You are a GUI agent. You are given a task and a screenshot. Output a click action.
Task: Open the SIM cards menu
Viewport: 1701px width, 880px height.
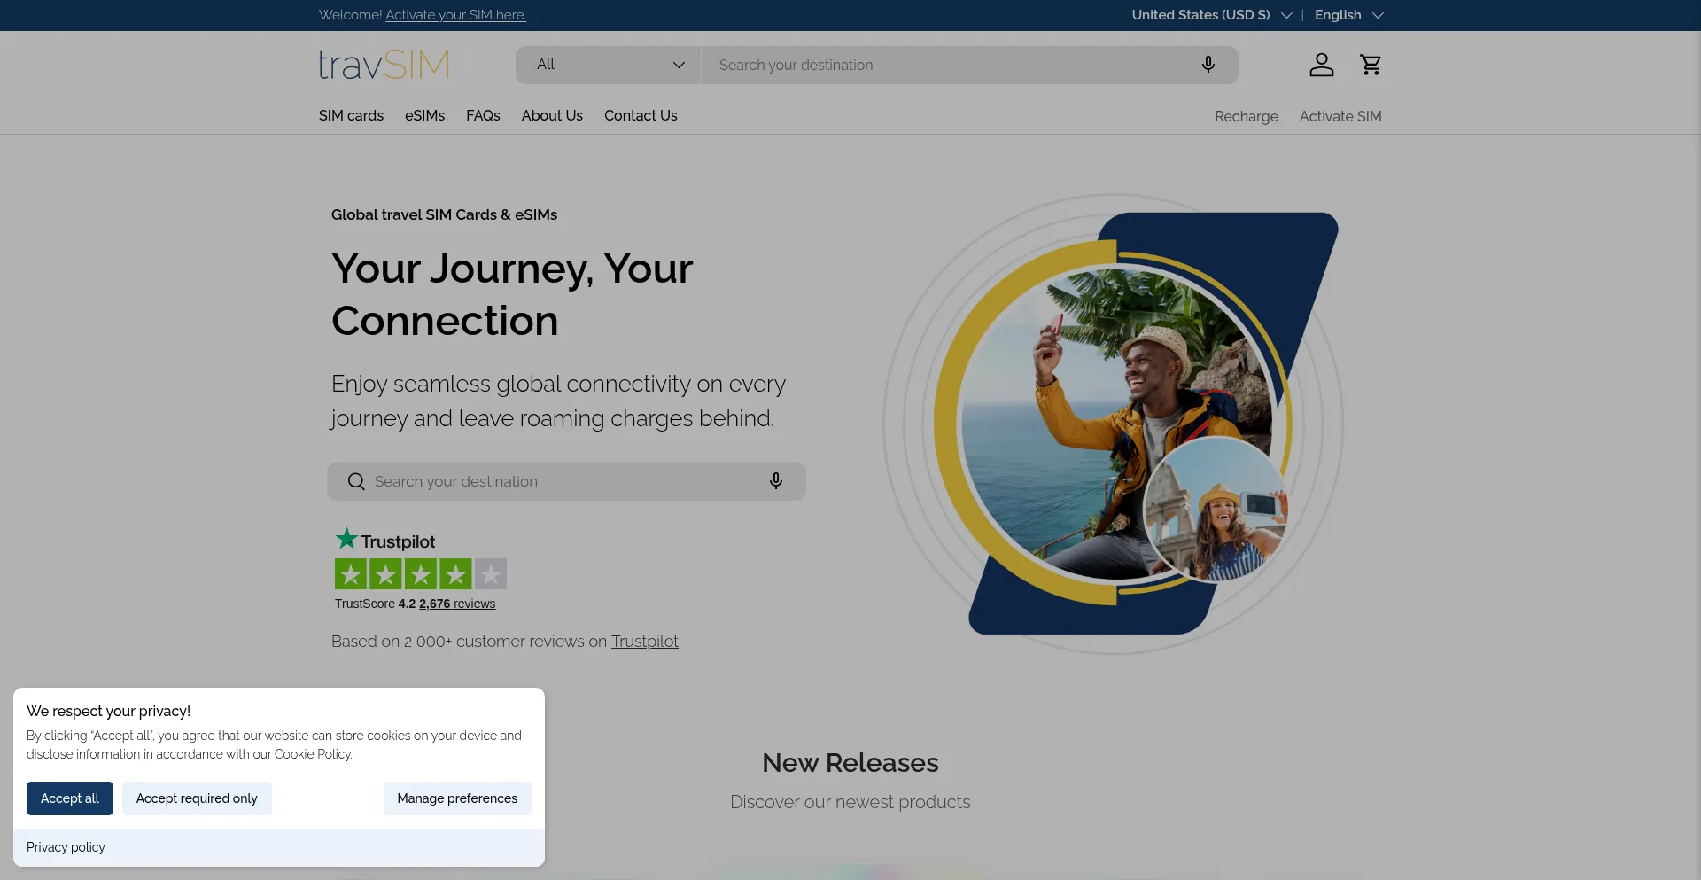(351, 115)
